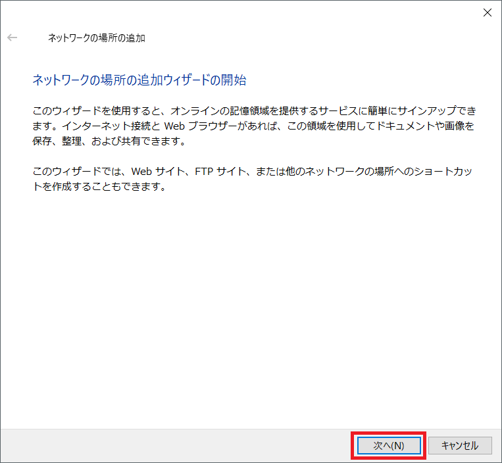Image resolution: width=502 pixels, height=463 pixels.
Task: Click the back arrow icon
Action: [x=12, y=38]
